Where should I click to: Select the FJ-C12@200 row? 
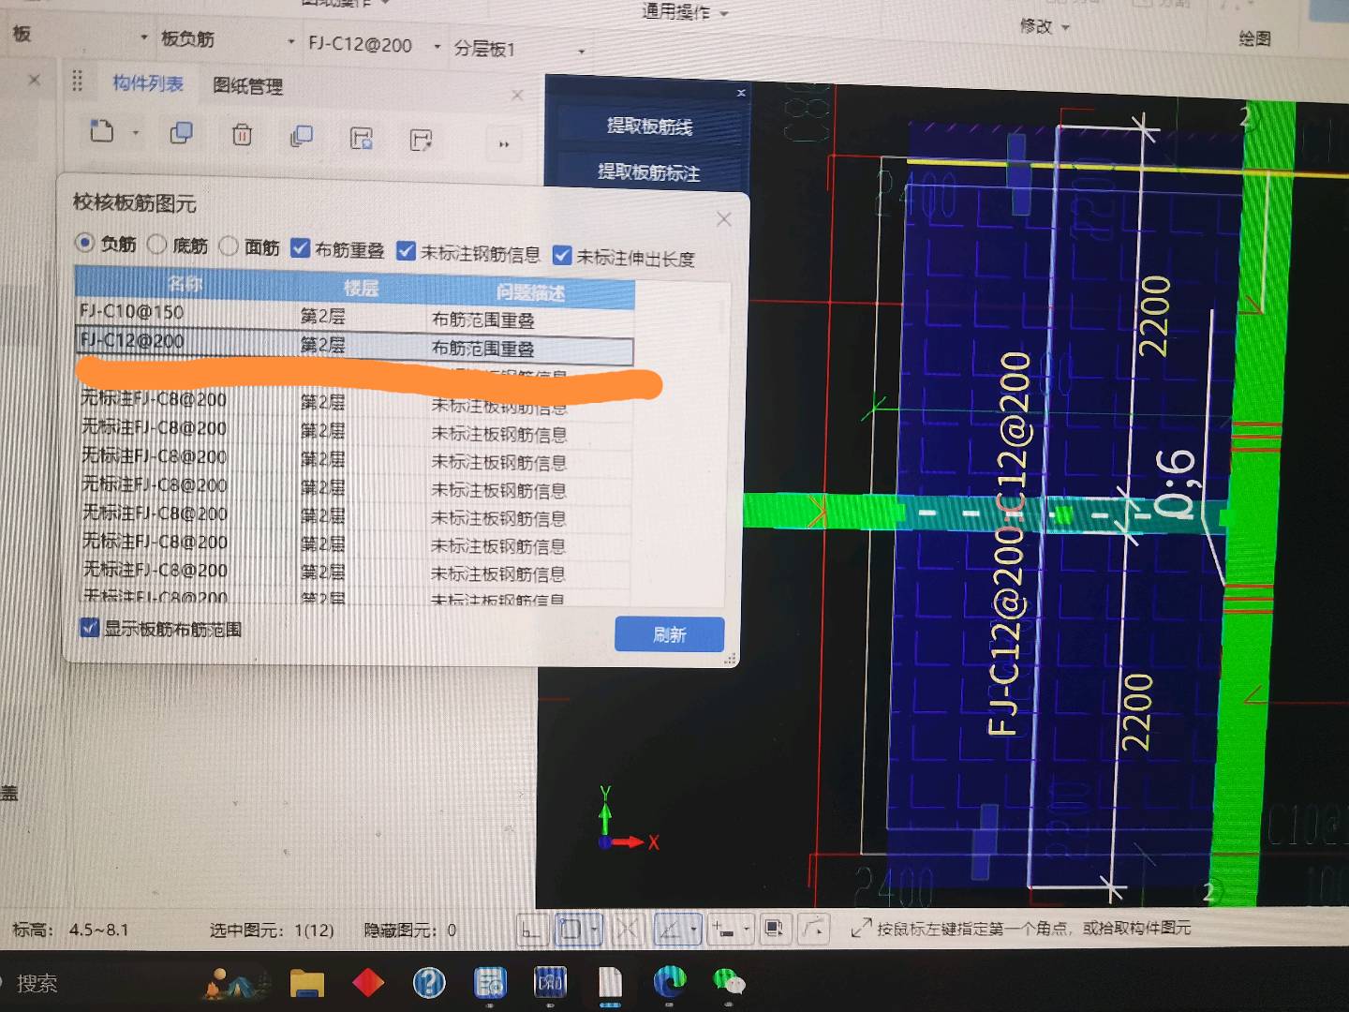[354, 344]
